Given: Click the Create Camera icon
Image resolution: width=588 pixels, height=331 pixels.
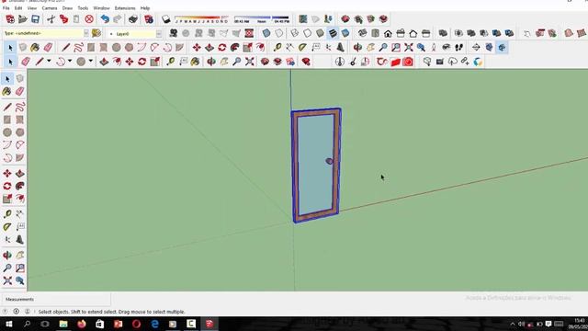Looking at the screenshot, I should point(174,33).
